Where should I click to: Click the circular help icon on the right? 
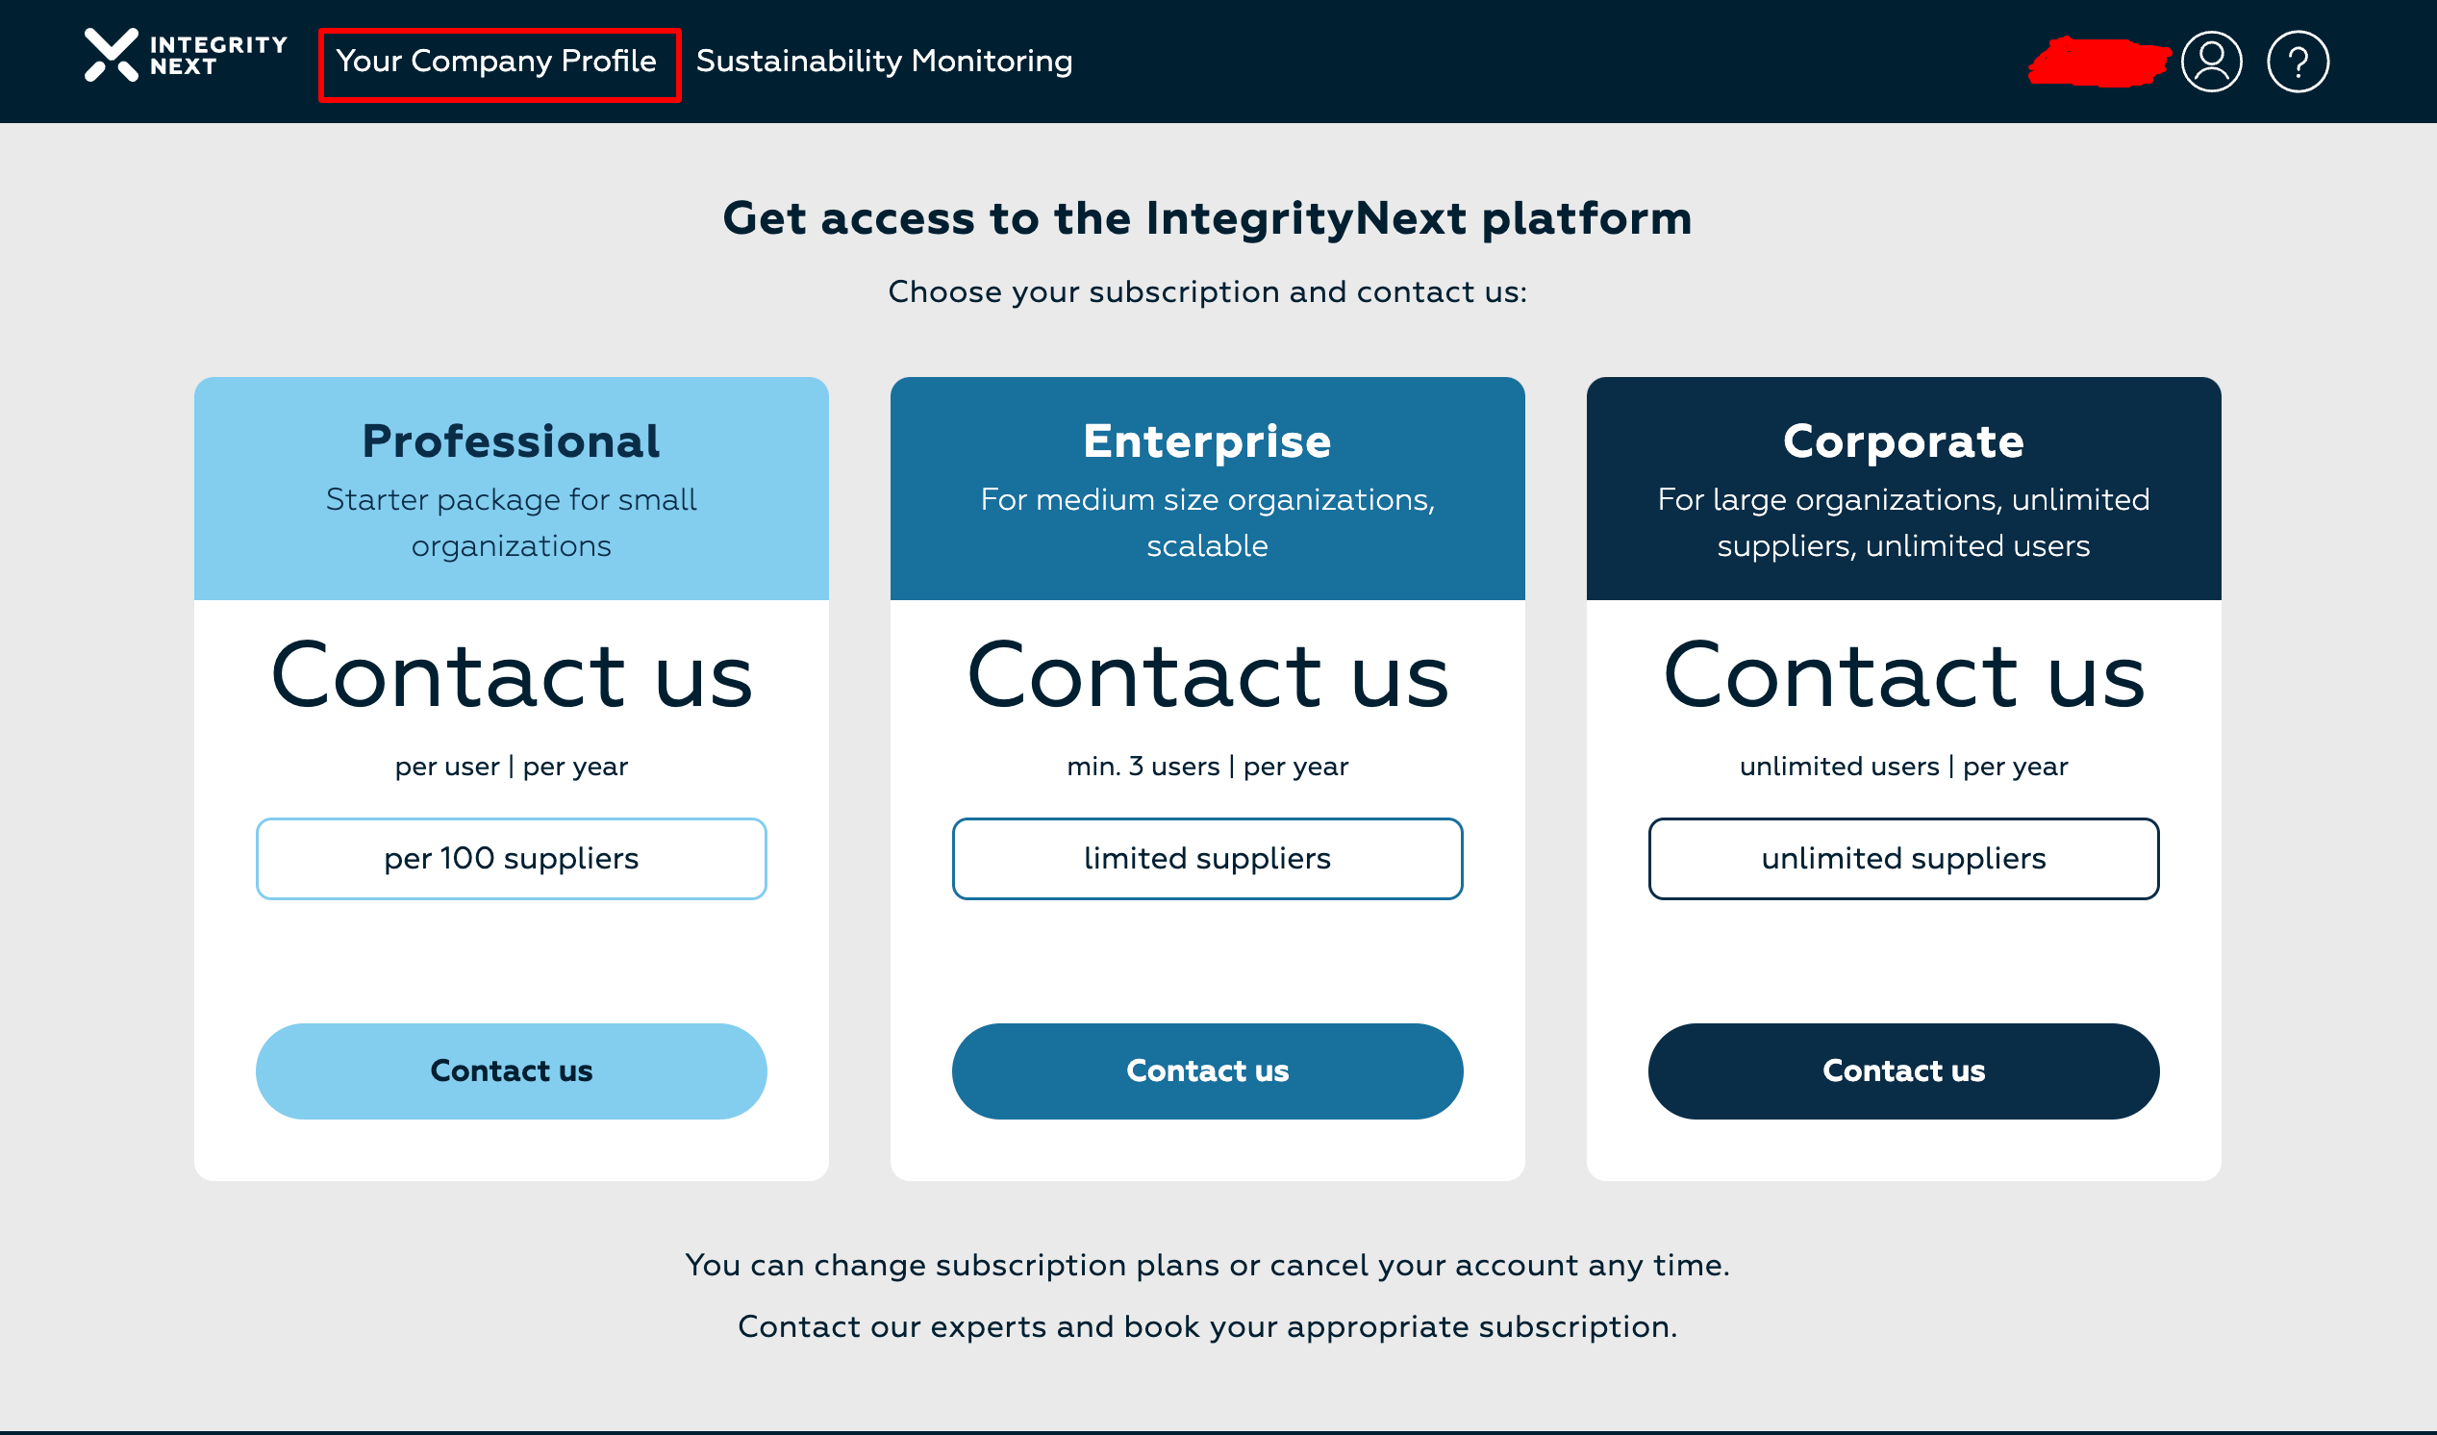[2299, 60]
